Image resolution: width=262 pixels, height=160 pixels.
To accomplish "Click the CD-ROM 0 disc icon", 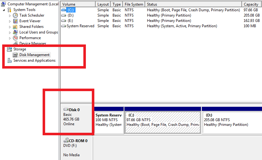I will (x=66, y=140).
